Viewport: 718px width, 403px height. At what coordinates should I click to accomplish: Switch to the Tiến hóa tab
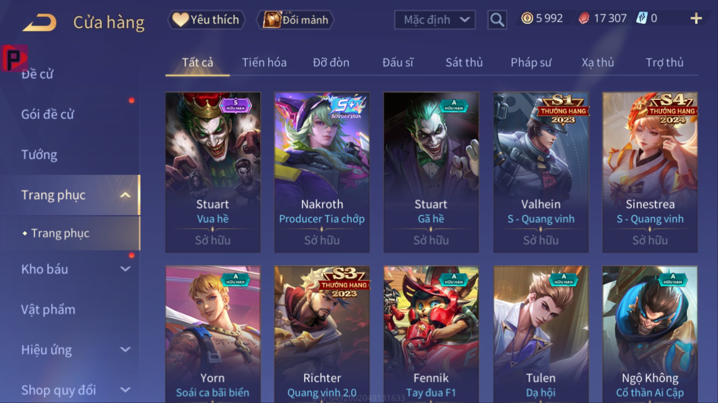[264, 63]
